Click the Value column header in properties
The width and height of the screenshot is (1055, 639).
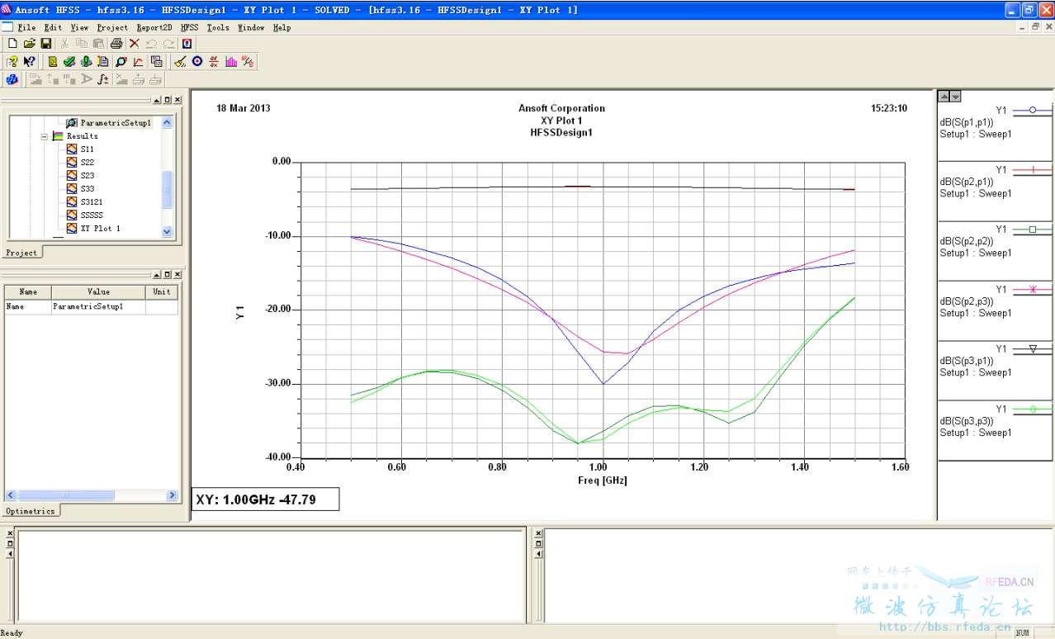click(99, 291)
